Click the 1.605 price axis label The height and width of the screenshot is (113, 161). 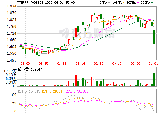coord(12,47)
